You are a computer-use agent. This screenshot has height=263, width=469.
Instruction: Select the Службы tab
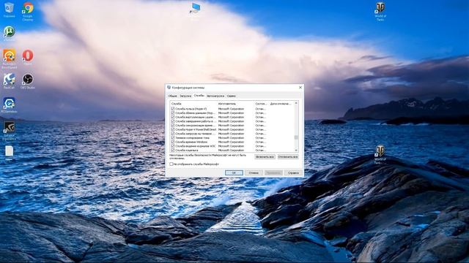click(199, 96)
